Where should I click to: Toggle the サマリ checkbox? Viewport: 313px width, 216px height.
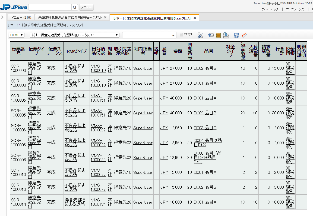click(x=182, y=35)
